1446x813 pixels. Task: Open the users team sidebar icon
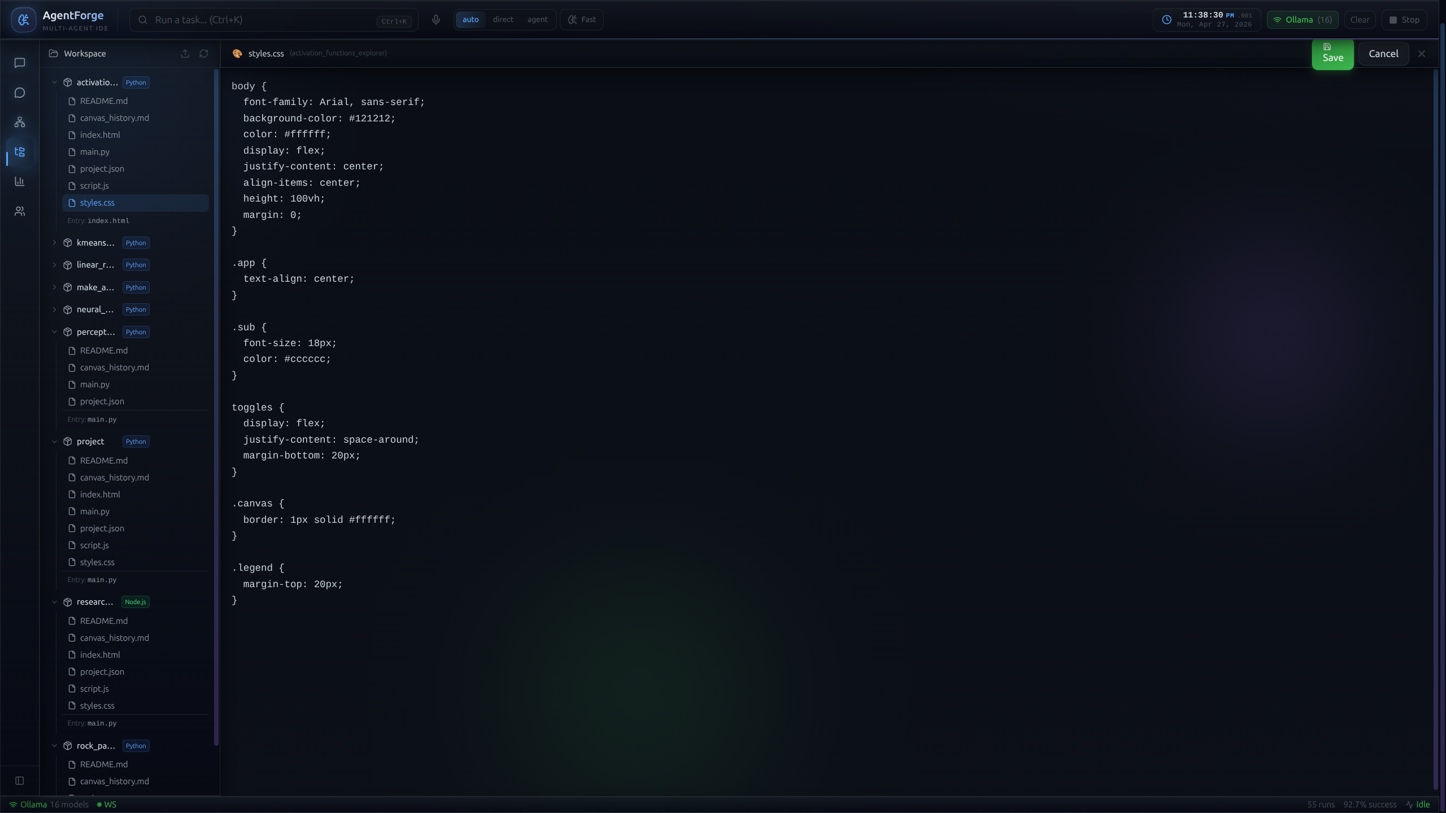click(x=20, y=211)
